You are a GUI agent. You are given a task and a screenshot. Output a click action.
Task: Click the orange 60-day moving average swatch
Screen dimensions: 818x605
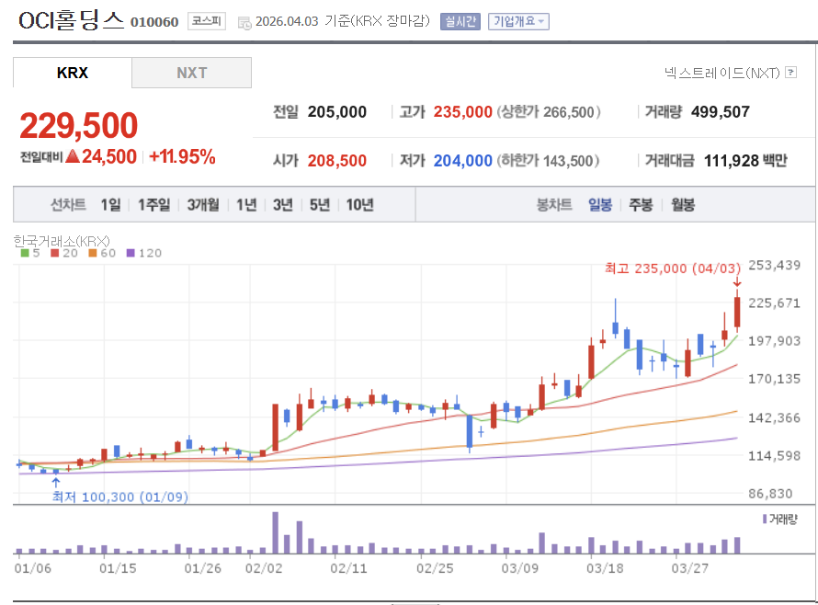(x=93, y=253)
